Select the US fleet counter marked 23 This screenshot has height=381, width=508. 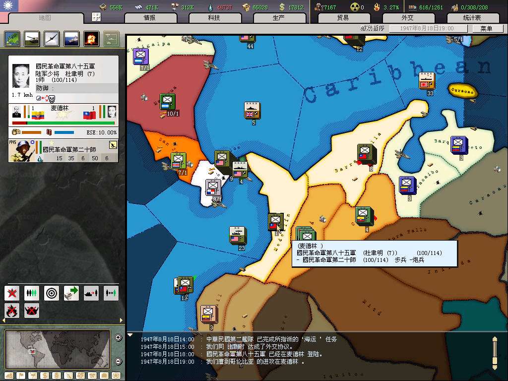tap(238, 236)
